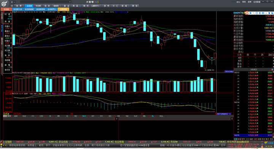Click the 2021/08/02 date marker on the timeline

click(x=223, y=114)
